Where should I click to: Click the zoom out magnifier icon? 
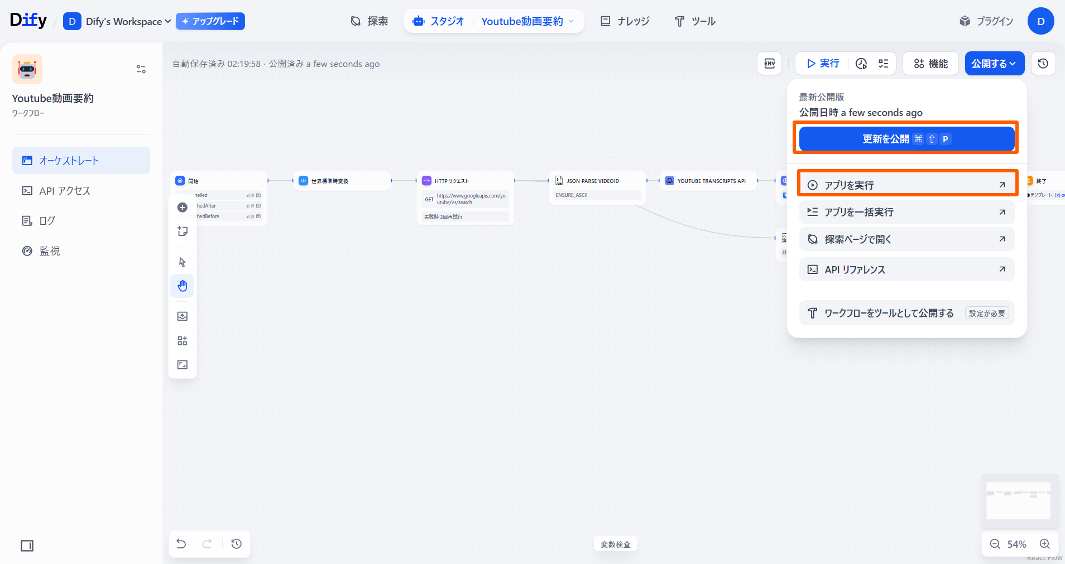[x=995, y=544]
